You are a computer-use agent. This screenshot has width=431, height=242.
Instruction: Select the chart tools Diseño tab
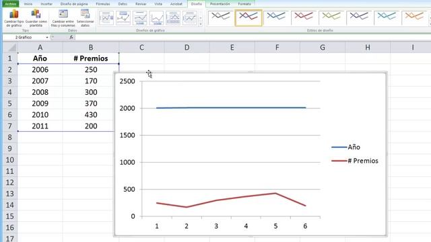[196, 4]
